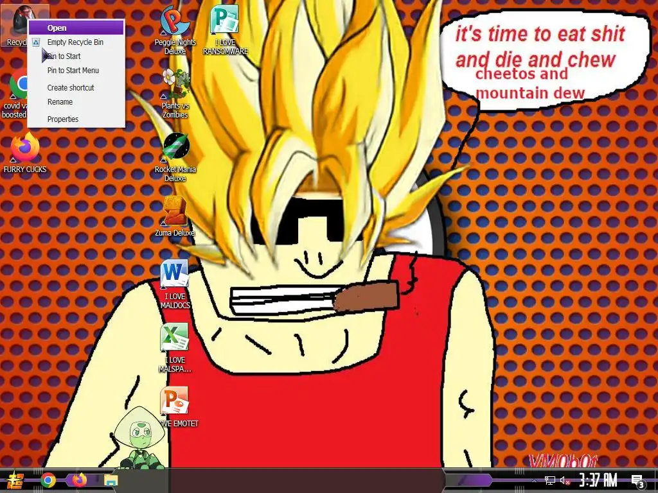Click the Start button on taskbar
Viewport: 658px width, 493px height.
[15, 480]
